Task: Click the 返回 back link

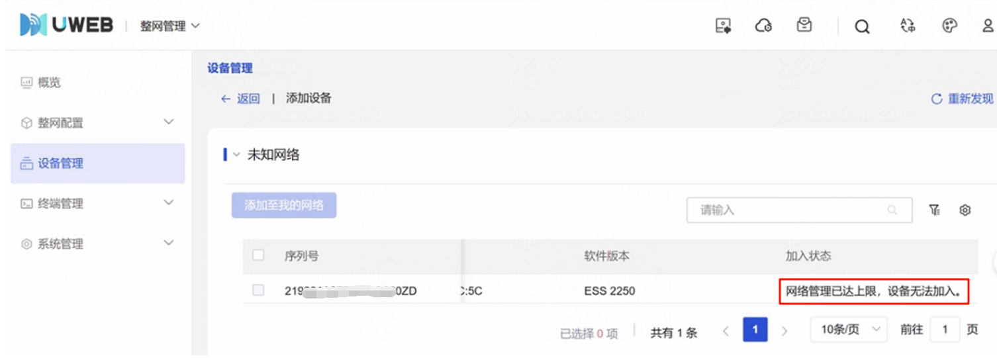Action: point(241,99)
